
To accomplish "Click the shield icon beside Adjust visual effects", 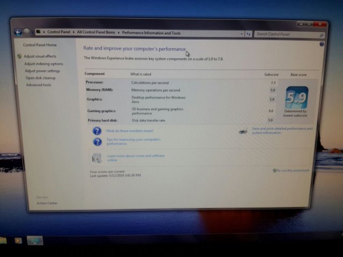I will pyautogui.click(x=19, y=56).
